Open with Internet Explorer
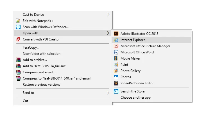Screen dimensions: 208x120 (151, 40)
